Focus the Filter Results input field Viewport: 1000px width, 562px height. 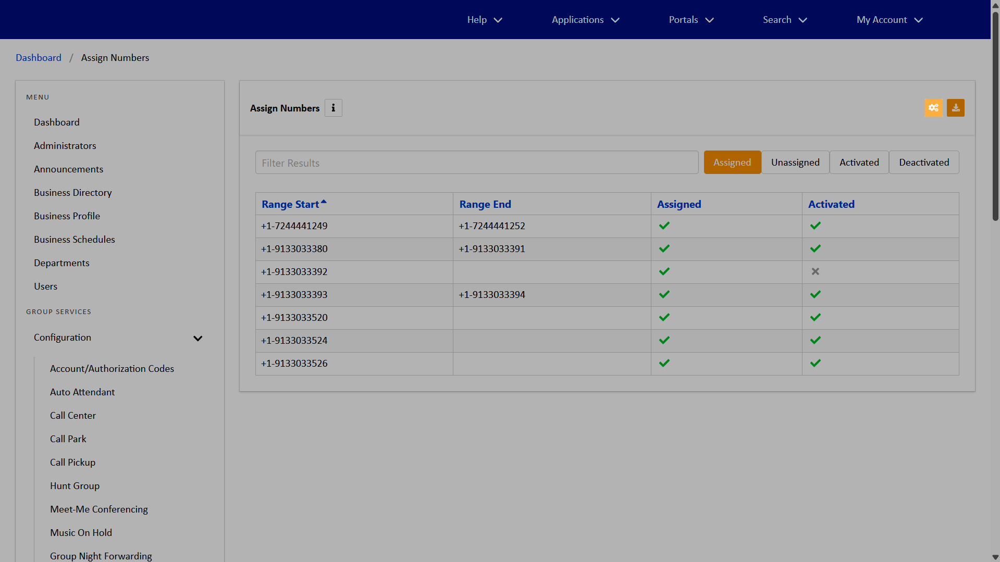[476, 163]
